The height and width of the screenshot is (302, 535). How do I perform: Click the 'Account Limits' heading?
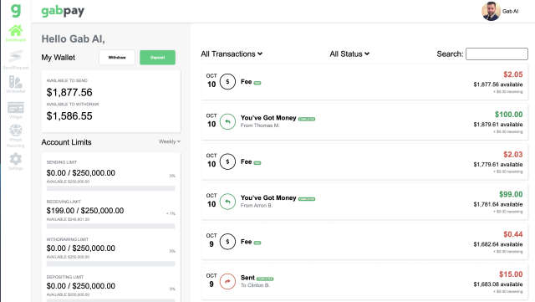(x=66, y=142)
